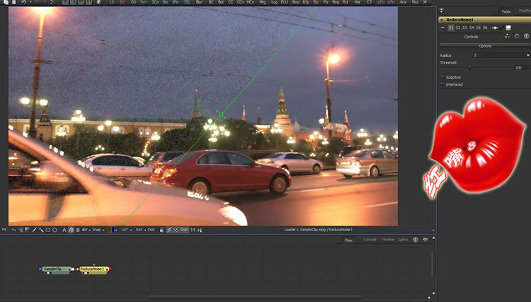Viewport: 531px width, 302px height.
Task: Select settings slot S4
Action: tap(472, 28)
